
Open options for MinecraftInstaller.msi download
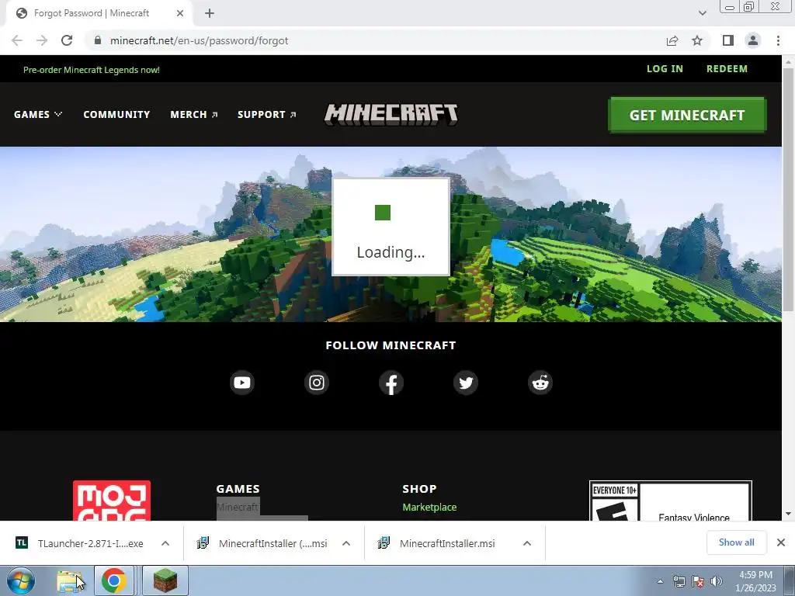527,543
